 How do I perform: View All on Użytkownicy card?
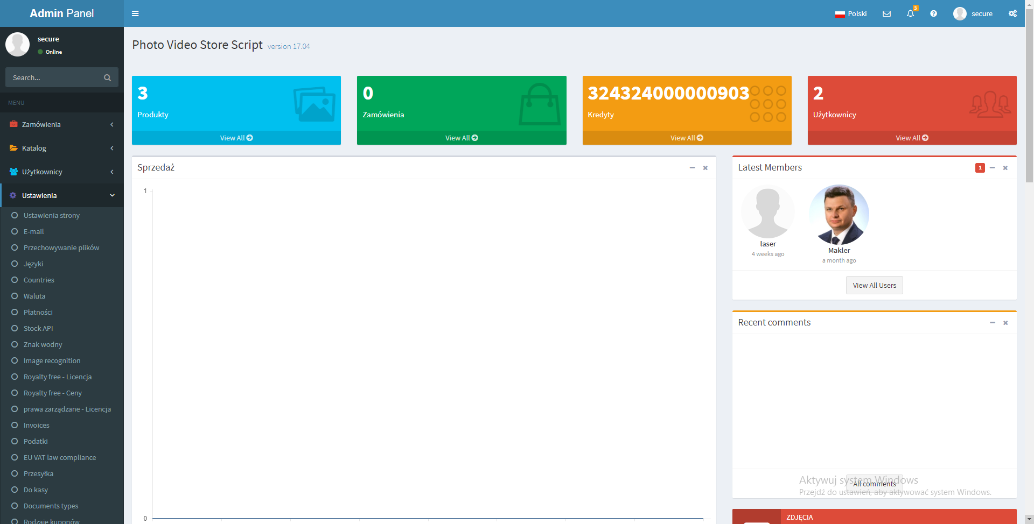[x=912, y=138]
